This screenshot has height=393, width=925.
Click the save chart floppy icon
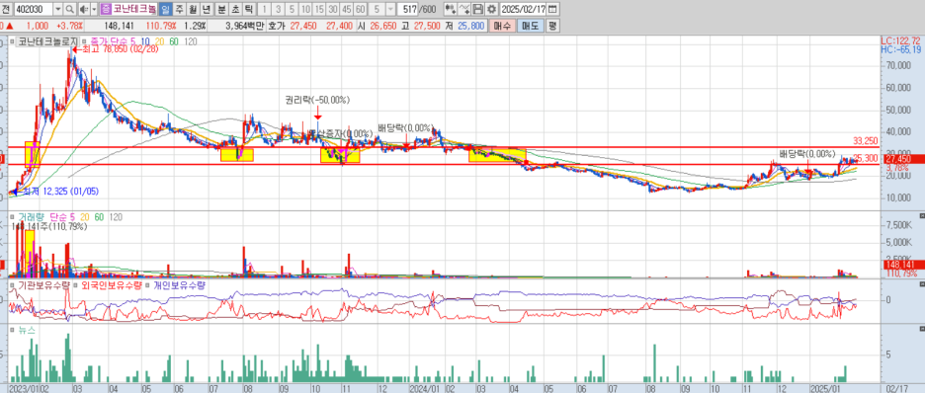[478, 9]
